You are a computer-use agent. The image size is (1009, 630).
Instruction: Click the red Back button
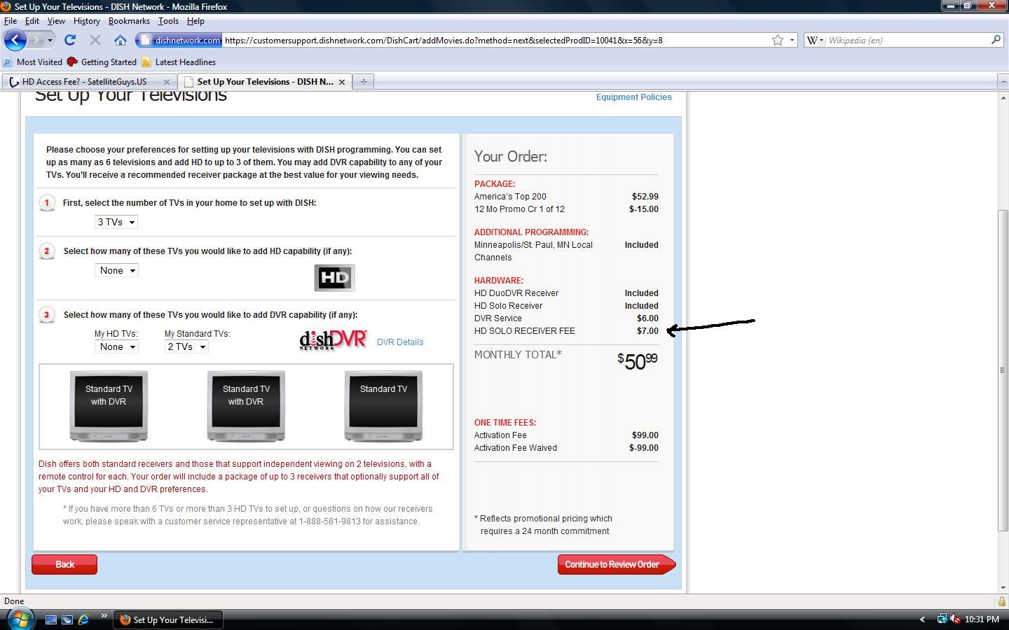(x=64, y=564)
